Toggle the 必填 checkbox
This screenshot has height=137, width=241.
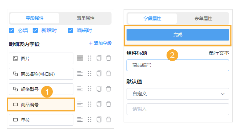coord(11,30)
